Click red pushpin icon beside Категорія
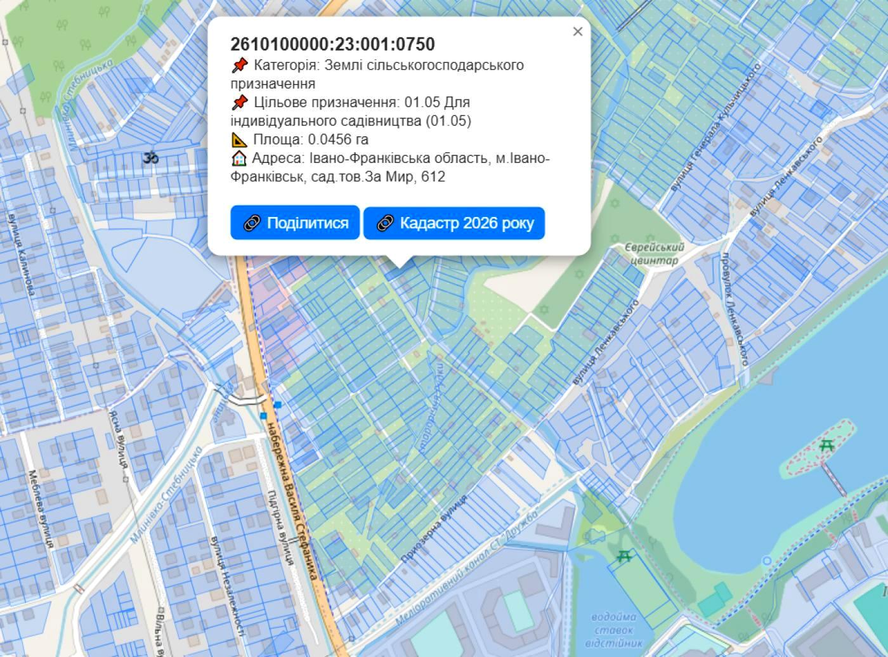888x657 pixels. coord(239,65)
